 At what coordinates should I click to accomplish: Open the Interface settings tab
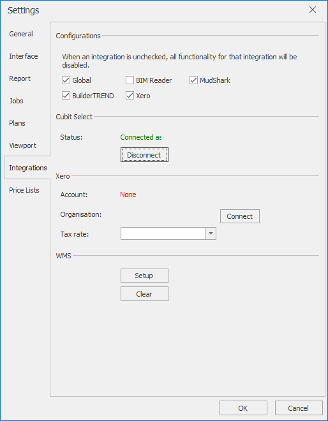(x=24, y=56)
